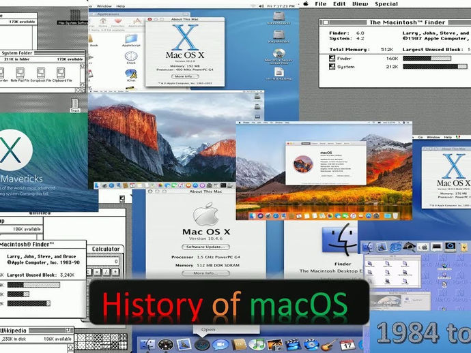Click More Info in Mac OS X 10.2 window
The image size is (471, 353).
[185, 76]
